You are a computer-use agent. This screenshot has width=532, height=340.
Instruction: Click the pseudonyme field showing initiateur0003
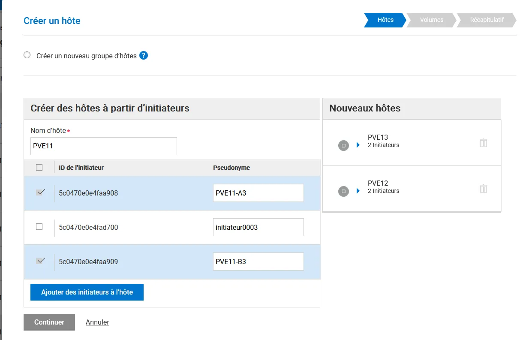pyautogui.click(x=258, y=227)
